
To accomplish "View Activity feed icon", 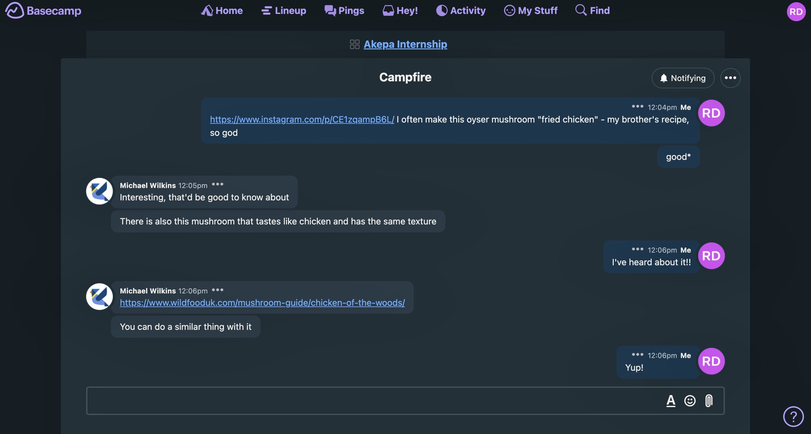I will (440, 11).
